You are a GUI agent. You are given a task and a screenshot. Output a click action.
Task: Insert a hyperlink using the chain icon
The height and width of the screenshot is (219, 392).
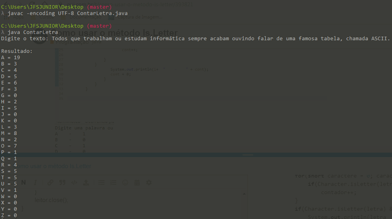coord(50,183)
